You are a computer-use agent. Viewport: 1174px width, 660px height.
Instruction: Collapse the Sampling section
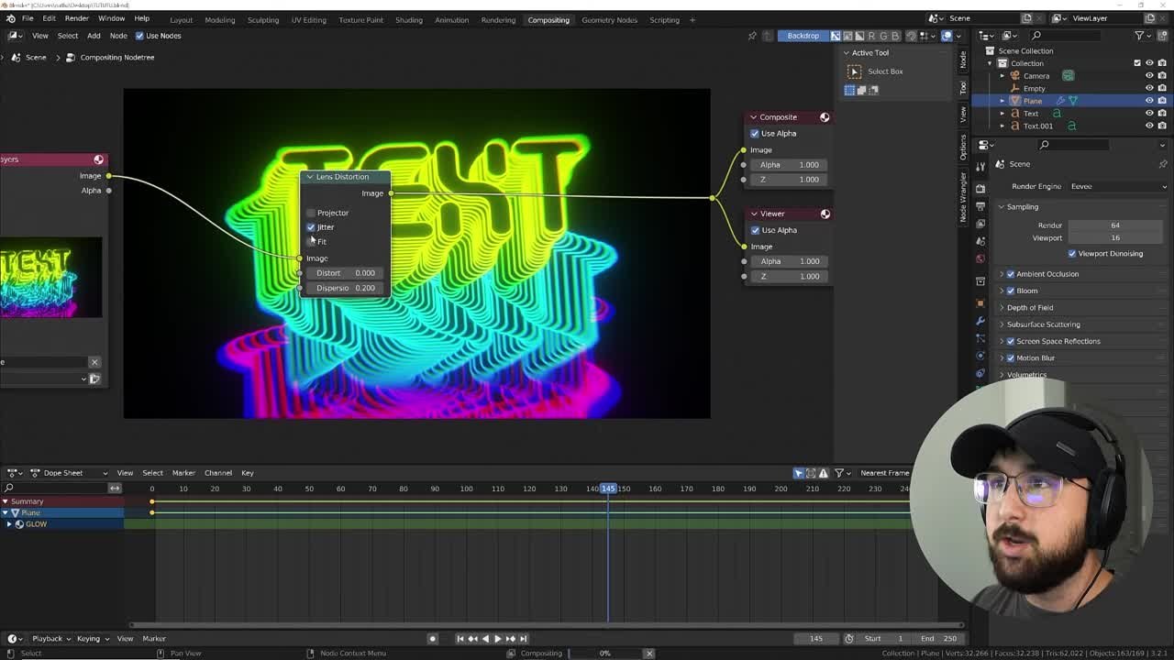coord(1001,206)
